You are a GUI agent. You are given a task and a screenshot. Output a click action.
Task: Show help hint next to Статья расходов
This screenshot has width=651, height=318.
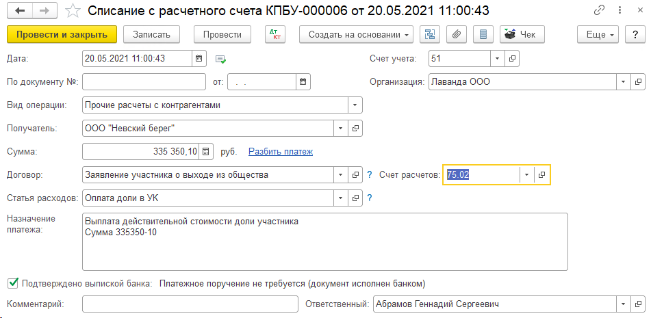click(x=370, y=198)
